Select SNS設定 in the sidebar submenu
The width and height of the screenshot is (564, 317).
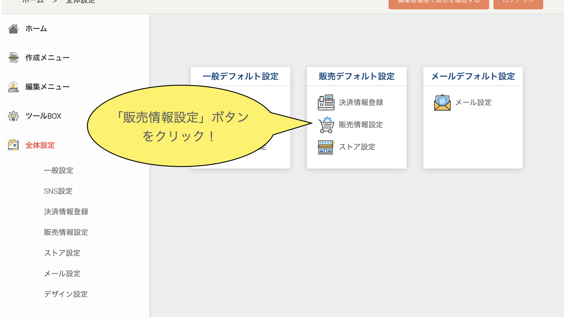[58, 191]
